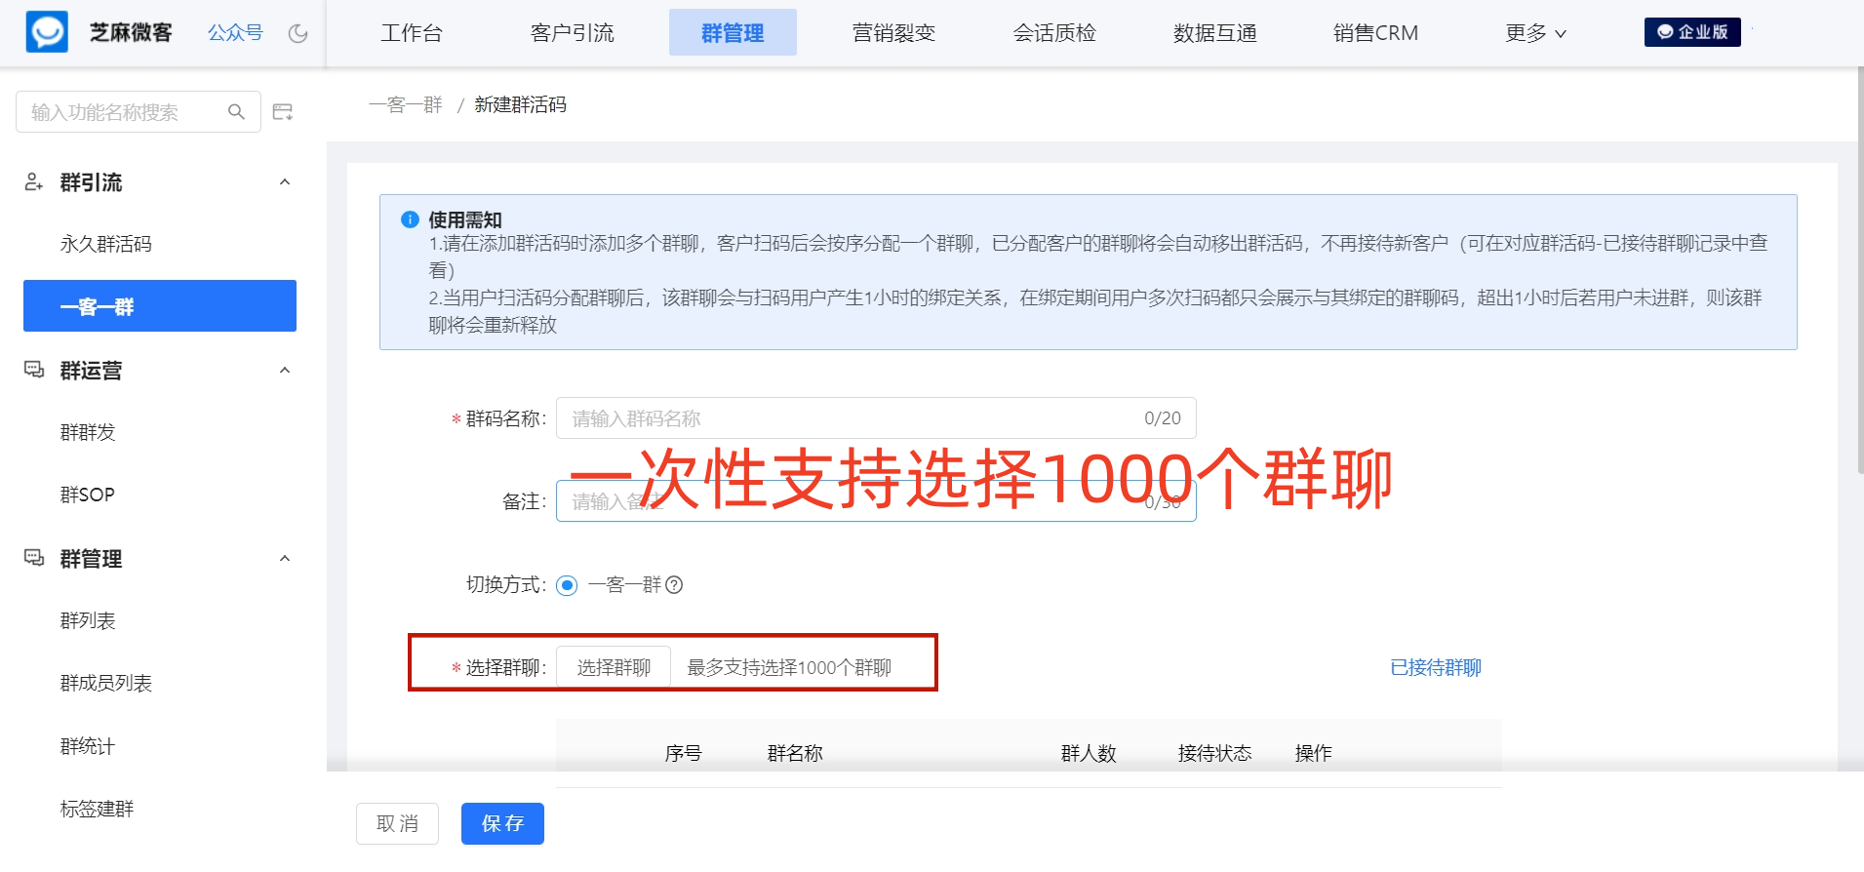This screenshot has width=1864, height=872.
Task: Switch to the 群管理 tab
Action: (733, 32)
